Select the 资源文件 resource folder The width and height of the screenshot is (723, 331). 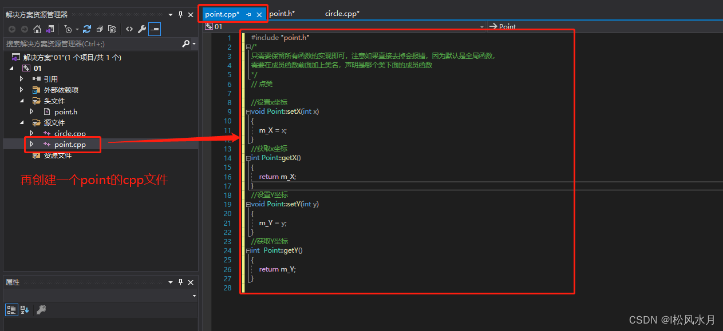click(x=58, y=155)
